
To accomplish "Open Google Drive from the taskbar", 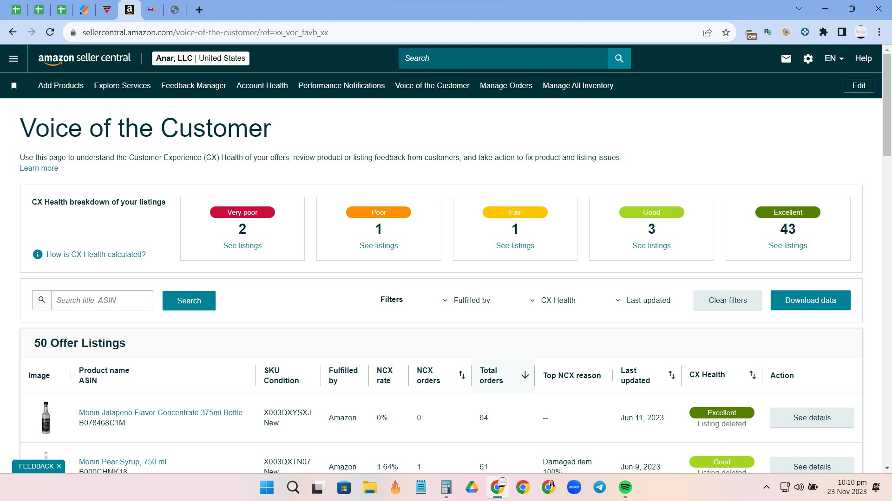I will pos(472,487).
